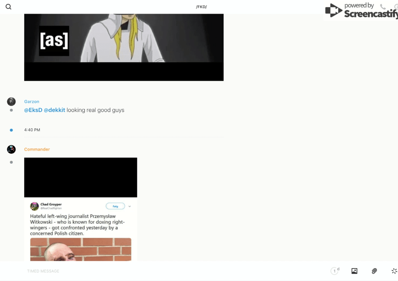
Task: Click the @dekkit mention
Action: click(x=54, y=110)
